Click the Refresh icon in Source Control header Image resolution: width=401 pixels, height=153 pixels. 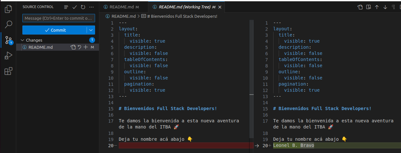(x=83, y=7)
